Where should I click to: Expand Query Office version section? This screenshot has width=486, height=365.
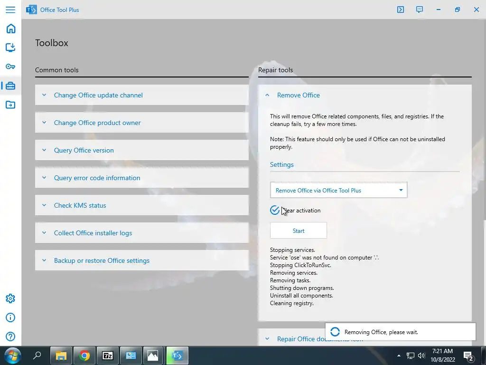141,150
